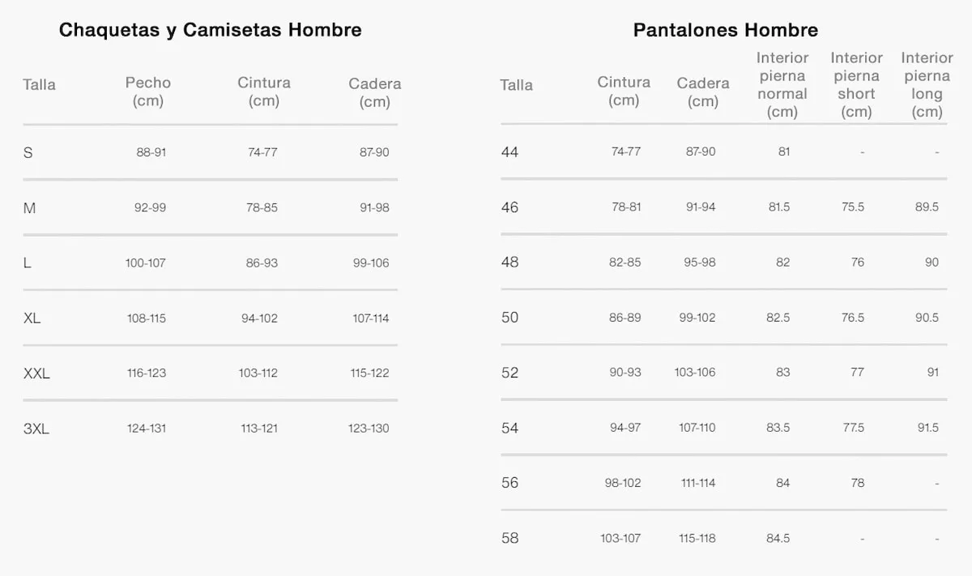Viewport: 972px width, 576px height.
Task: Select the 'Pecho (cm)' column header
Action: (148, 92)
